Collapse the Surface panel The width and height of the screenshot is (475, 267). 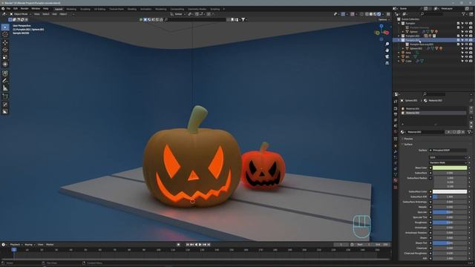click(408, 145)
